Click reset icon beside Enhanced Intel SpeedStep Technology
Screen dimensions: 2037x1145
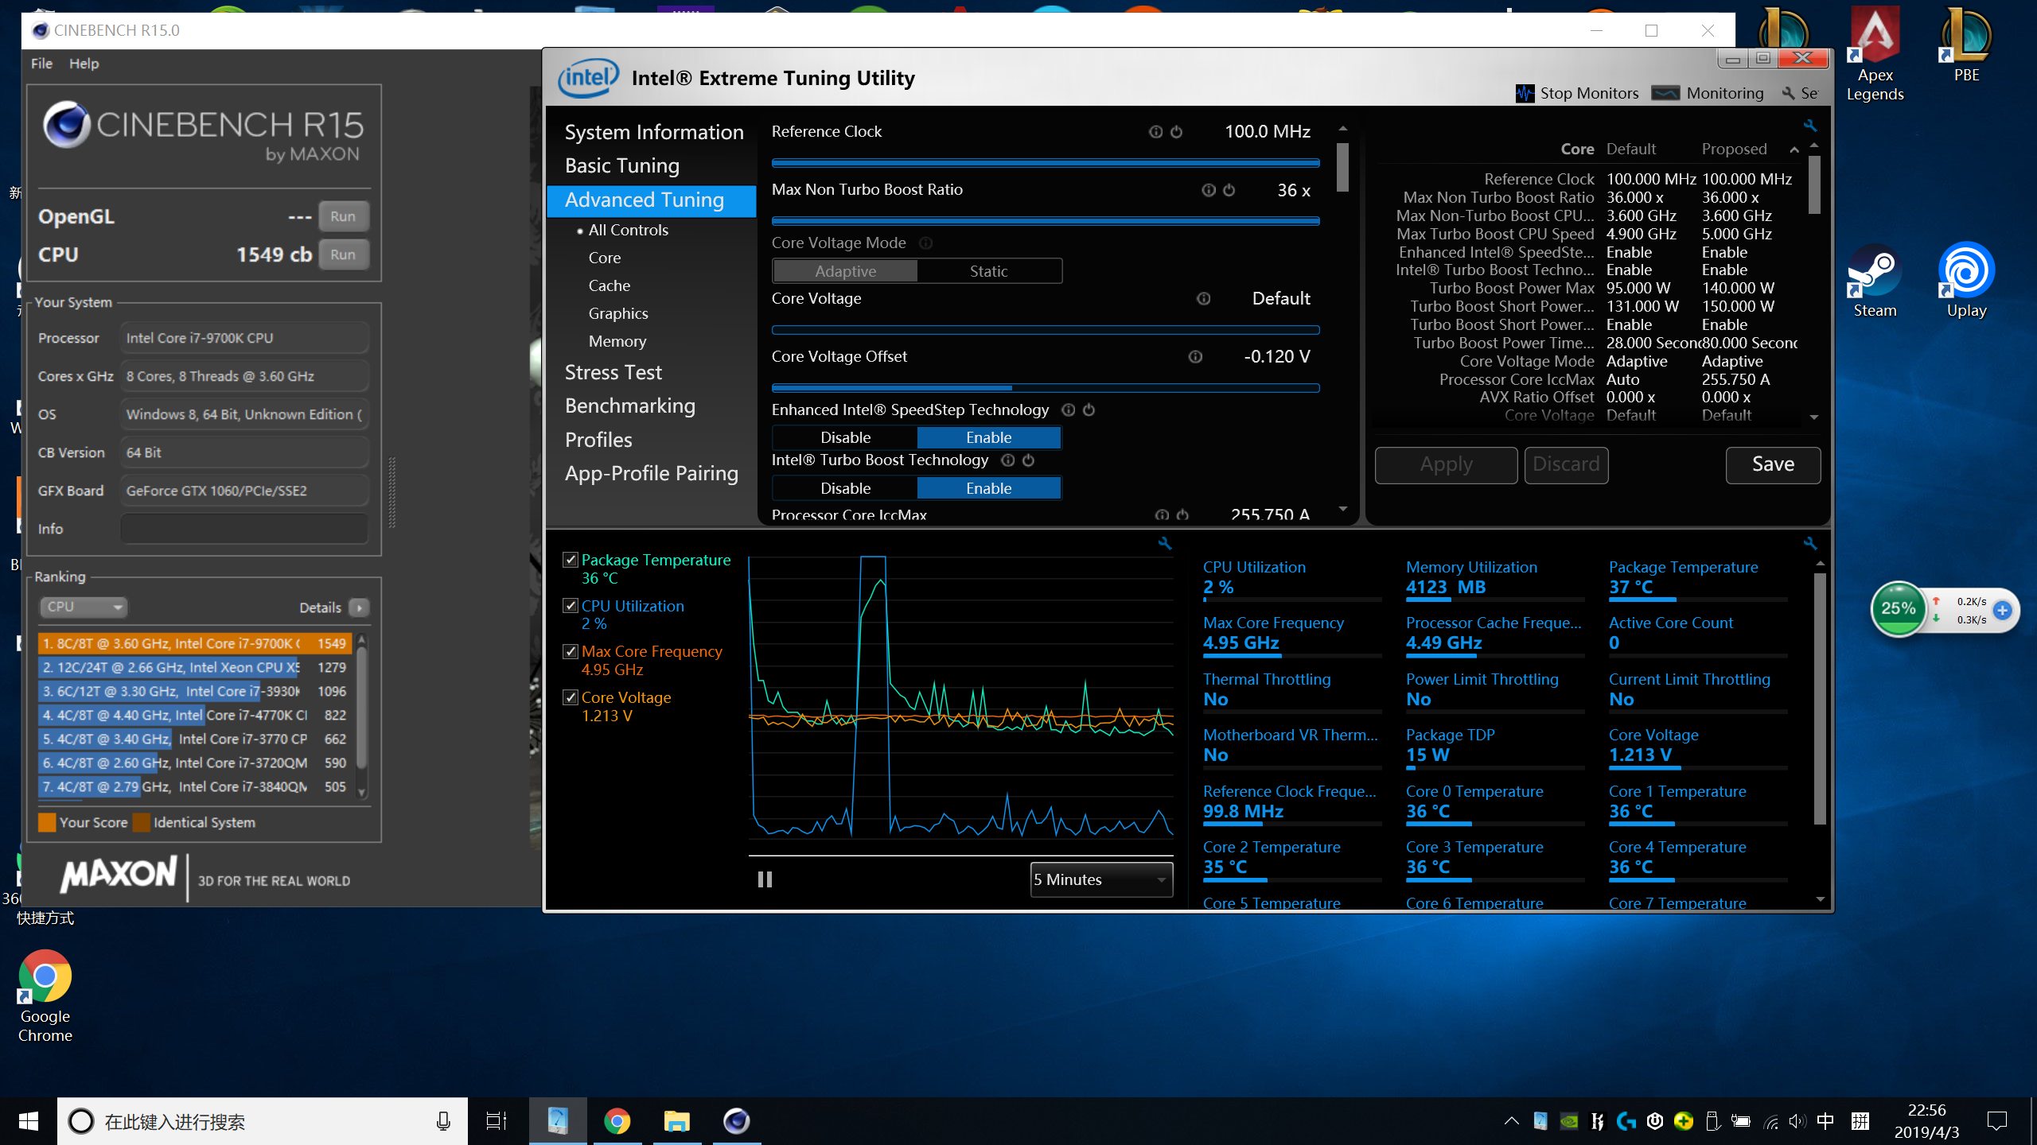click(1089, 410)
